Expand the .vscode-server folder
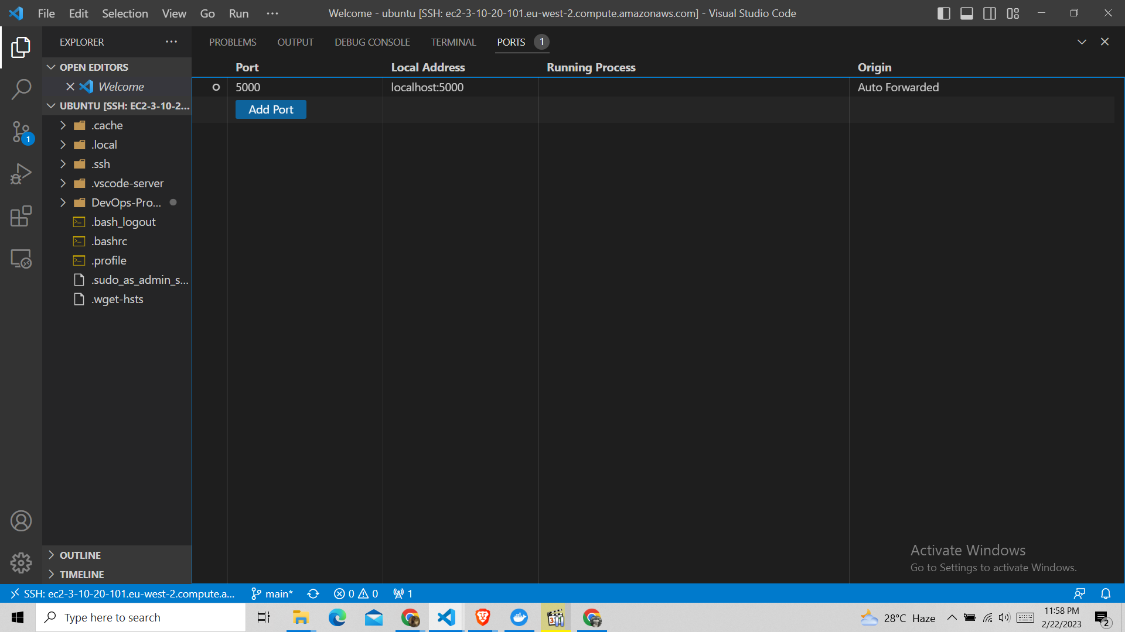Image resolution: width=1125 pixels, height=632 pixels. click(63, 183)
